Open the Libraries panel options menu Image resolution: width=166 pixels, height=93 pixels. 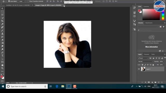[165, 23]
